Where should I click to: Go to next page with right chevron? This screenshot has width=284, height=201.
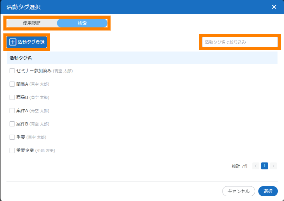273,166
